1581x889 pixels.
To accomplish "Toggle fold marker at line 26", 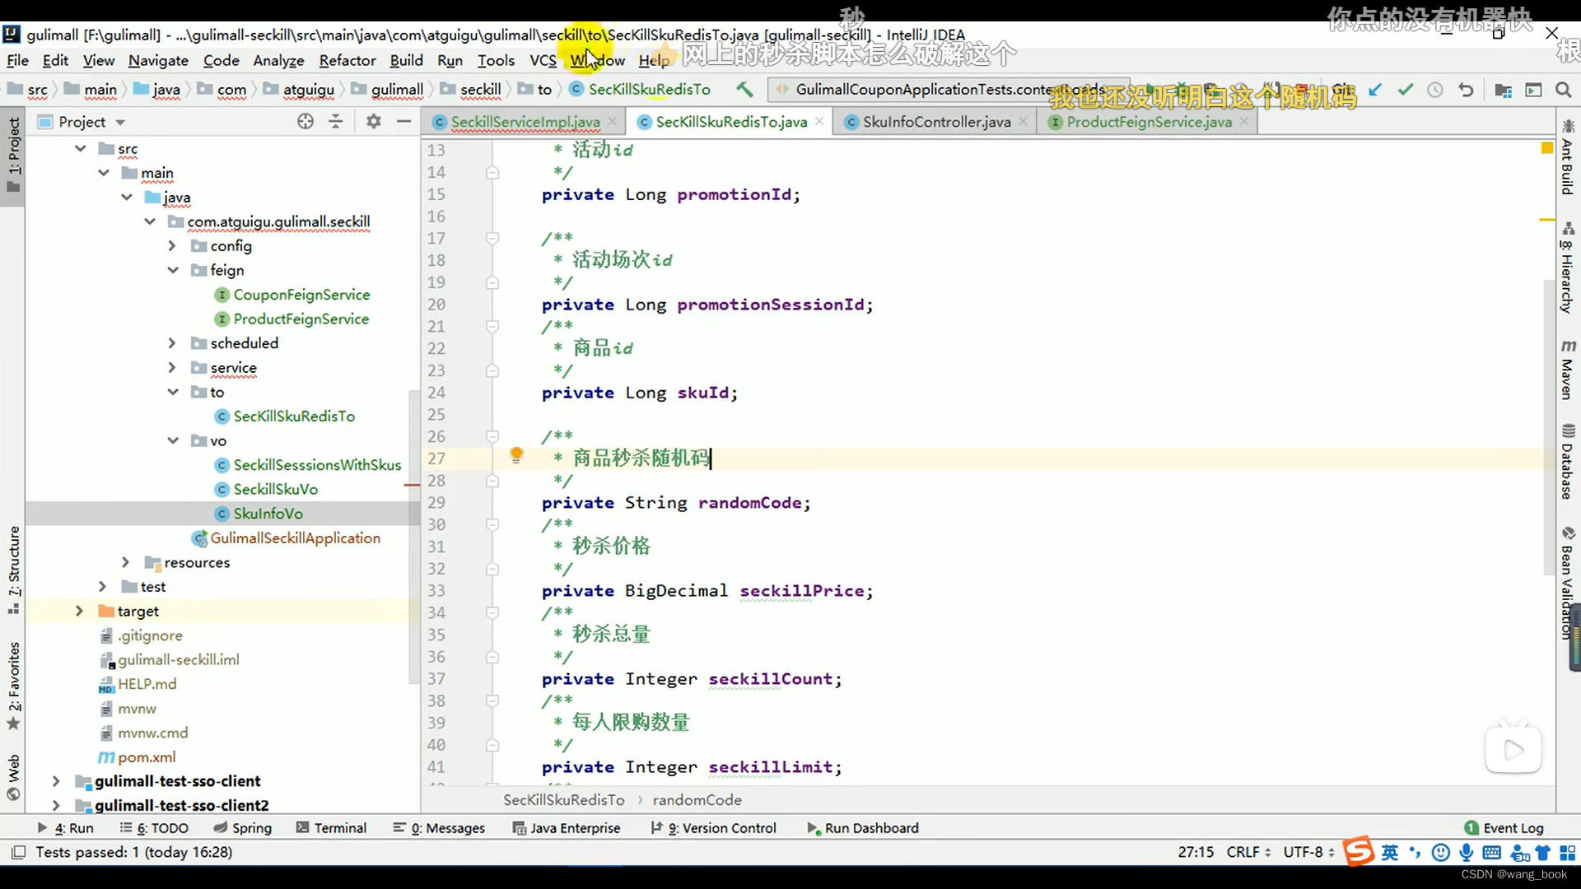I will click(492, 436).
